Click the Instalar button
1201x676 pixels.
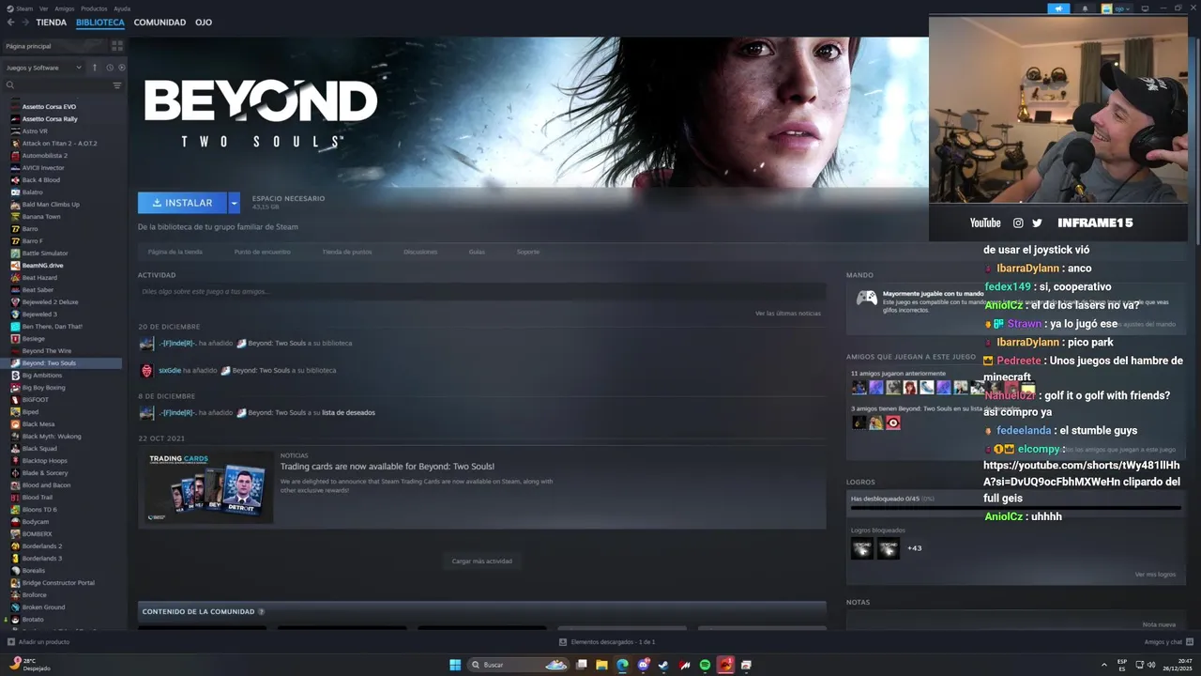[183, 203]
